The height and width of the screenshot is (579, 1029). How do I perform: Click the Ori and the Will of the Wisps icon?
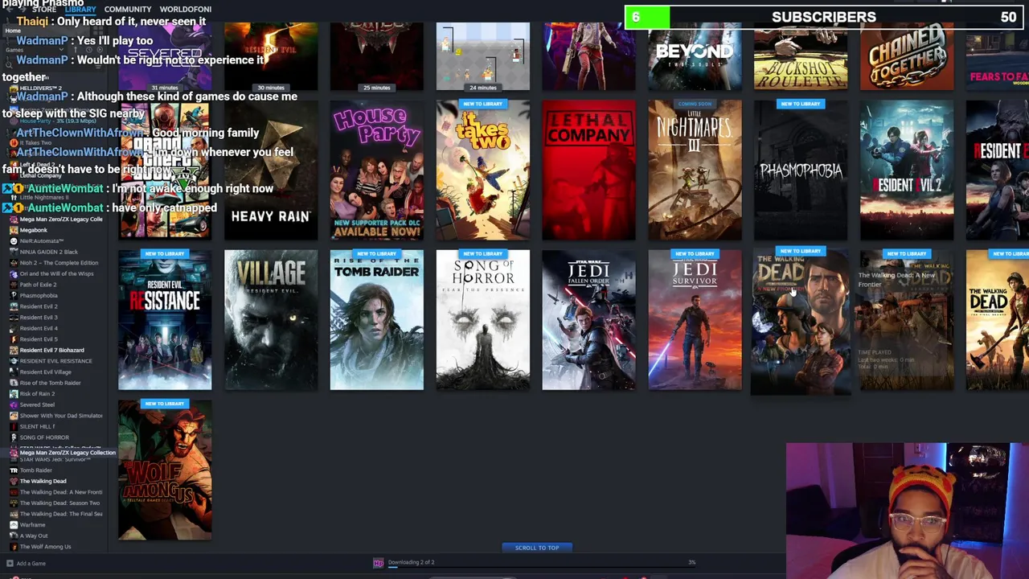(14, 273)
